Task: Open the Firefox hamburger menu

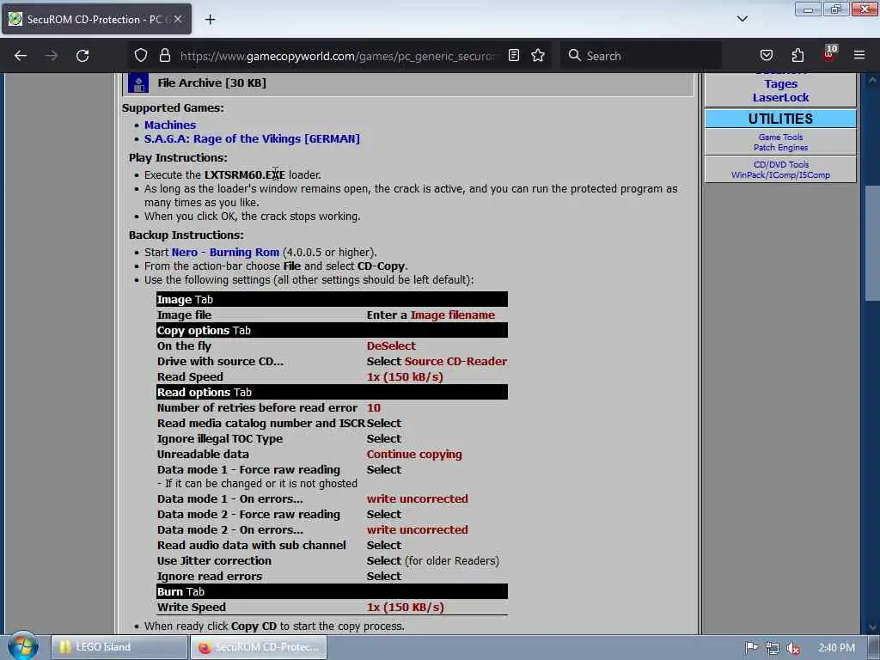Action: (859, 56)
